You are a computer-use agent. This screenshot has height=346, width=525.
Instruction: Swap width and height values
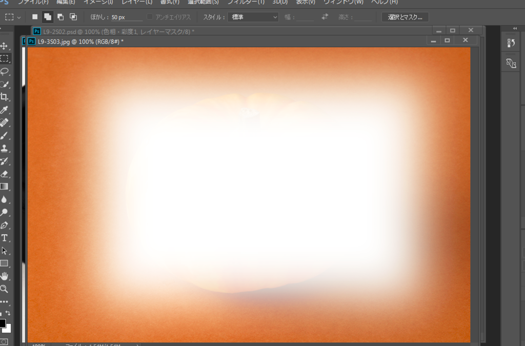point(325,17)
